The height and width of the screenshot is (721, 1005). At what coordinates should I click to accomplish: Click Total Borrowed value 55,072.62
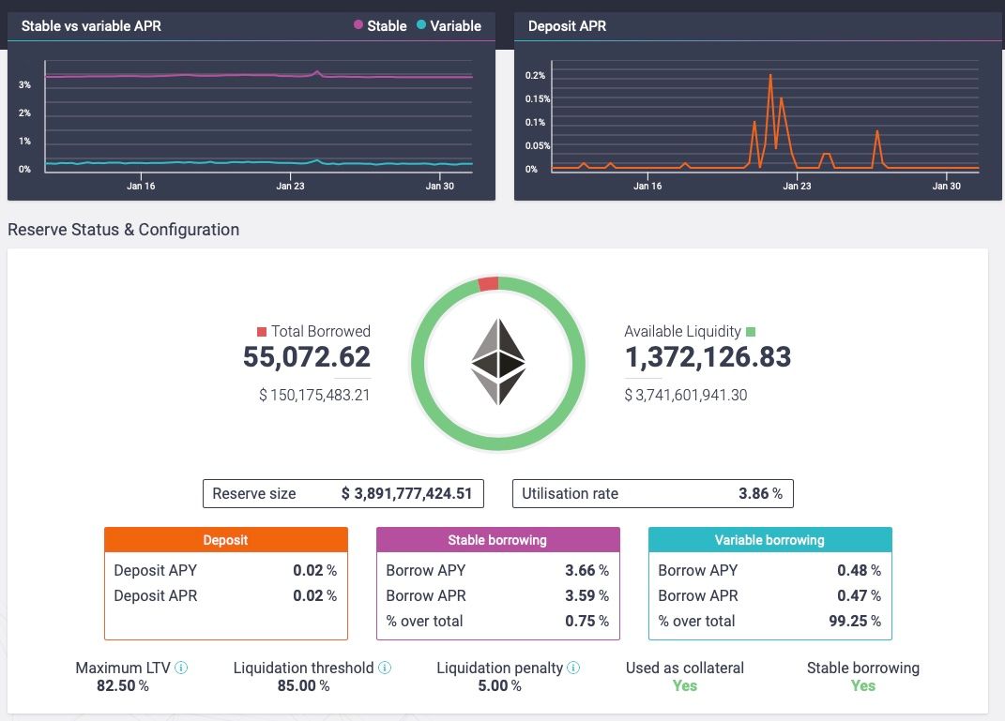306,357
